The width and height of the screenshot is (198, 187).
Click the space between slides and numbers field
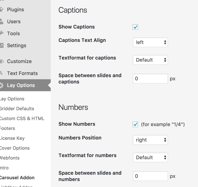pyautogui.click(x=150, y=176)
